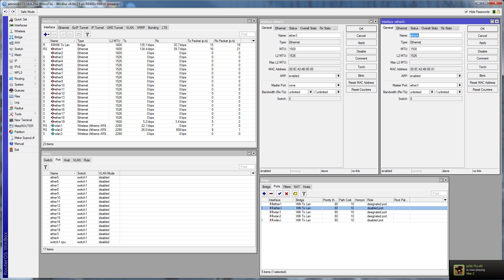Open the Mesh sidebar item
The width and height of the screenshot is (504, 280).
pos(18,55)
